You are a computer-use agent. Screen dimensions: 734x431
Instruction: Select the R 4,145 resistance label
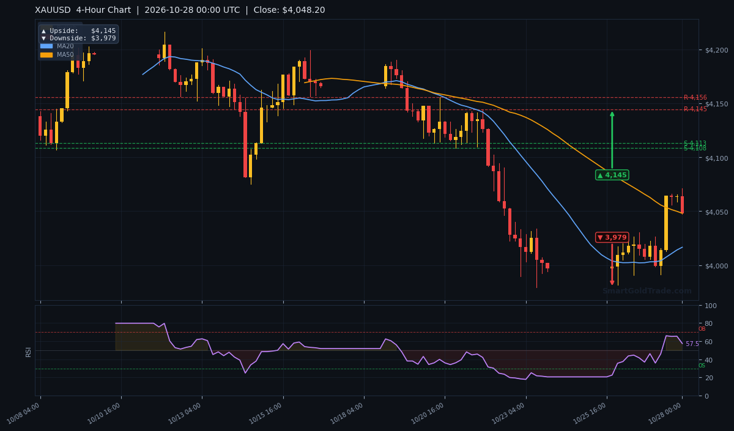coord(695,109)
